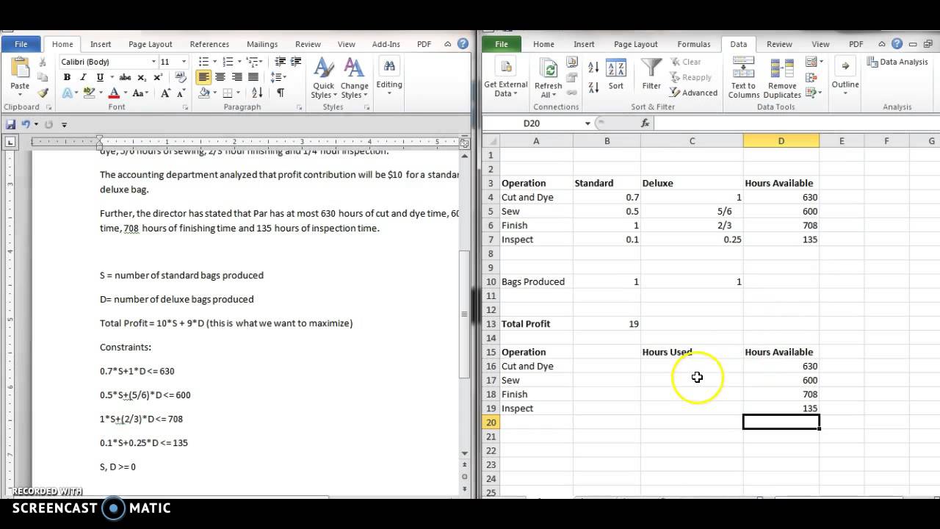Open the font size 11 dropdown
The image size is (940, 529).
pyautogui.click(x=184, y=62)
